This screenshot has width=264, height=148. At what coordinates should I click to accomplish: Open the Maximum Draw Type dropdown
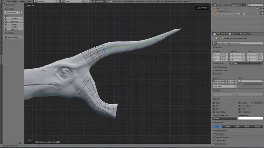pyautogui.click(x=225, y=118)
